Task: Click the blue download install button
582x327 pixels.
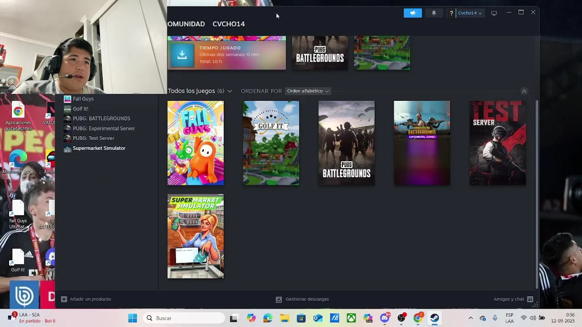Action: click(x=182, y=55)
